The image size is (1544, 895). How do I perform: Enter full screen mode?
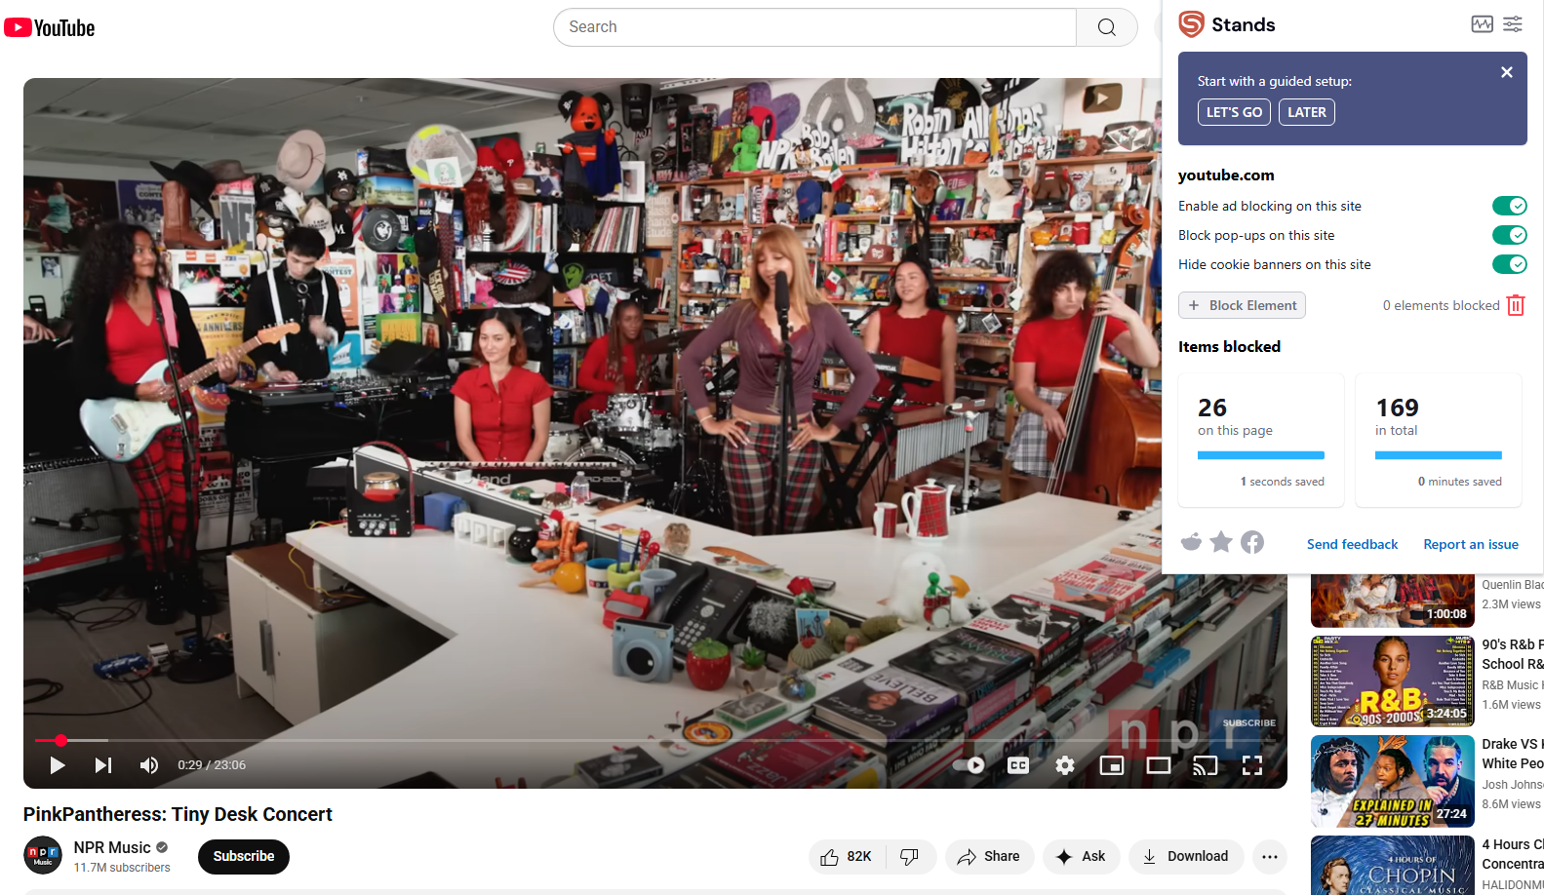1252,765
